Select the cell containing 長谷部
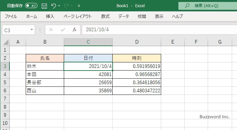 tap(45, 83)
